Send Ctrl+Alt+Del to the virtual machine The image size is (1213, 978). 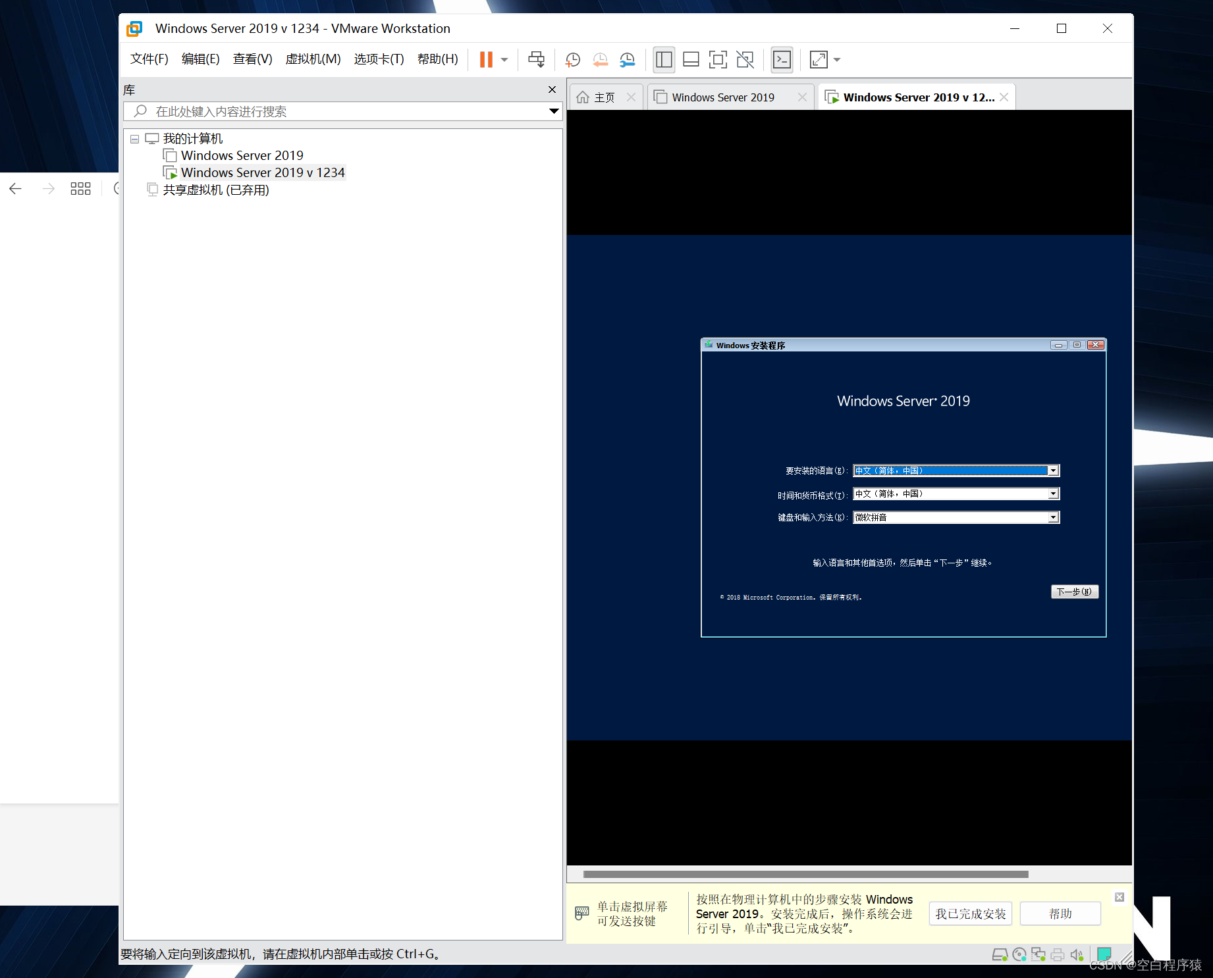pos(537,60)
